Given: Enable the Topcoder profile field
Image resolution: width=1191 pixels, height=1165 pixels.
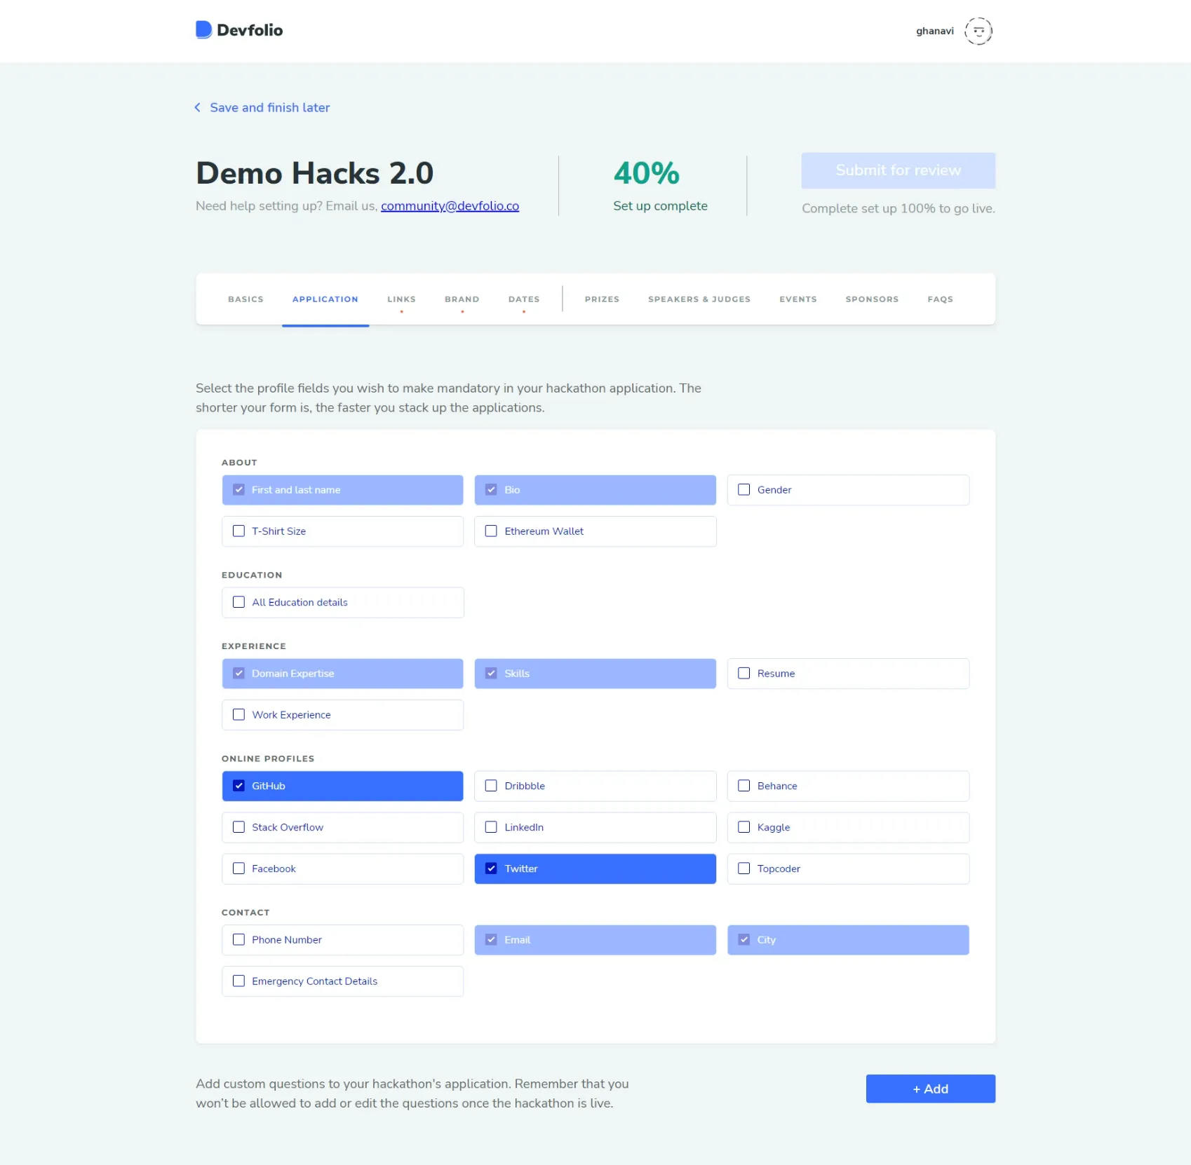Looking at the screenshot, I should (x=848, y=869).
